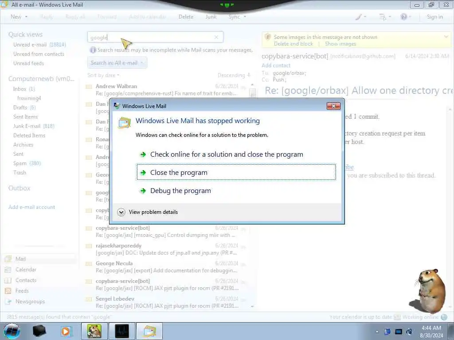Show hidden system tray icons arrow
Image resolution: width=454 pixels, height=340 pixels.
click(x=377, y=332)
